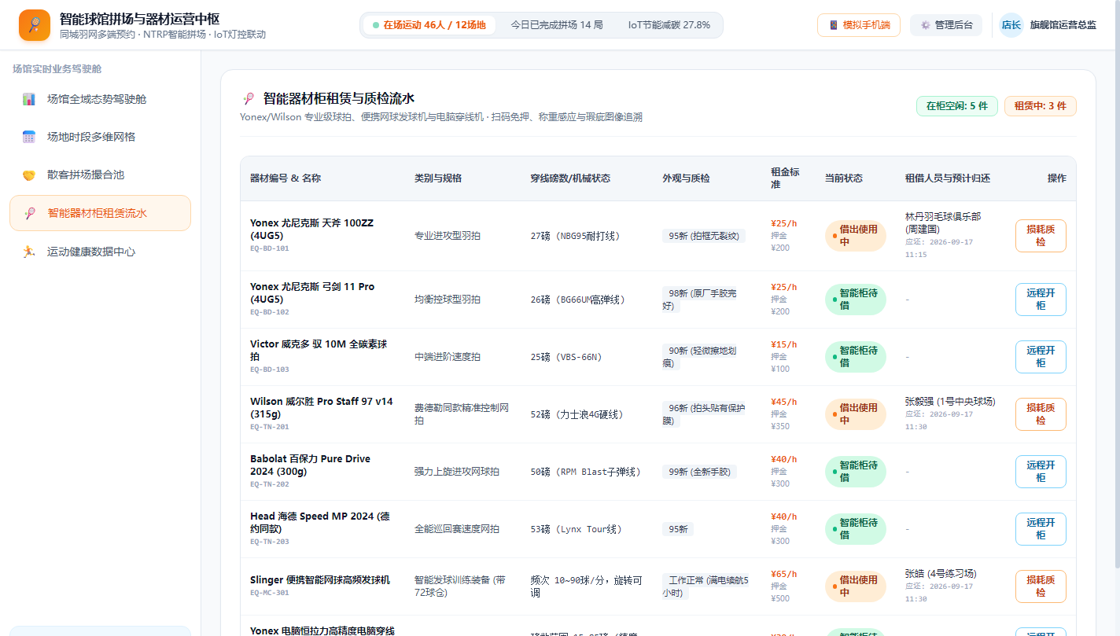1120x636 pixels.
Task: Click 远程开柜 for Yonex 弓剑 11 Pro
Action: [1041, 300]
